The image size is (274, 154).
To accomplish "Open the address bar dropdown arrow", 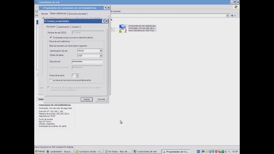I will [x=227, y=15].
